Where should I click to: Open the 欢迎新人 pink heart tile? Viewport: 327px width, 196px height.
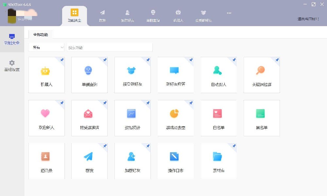[x=46, y=118]
